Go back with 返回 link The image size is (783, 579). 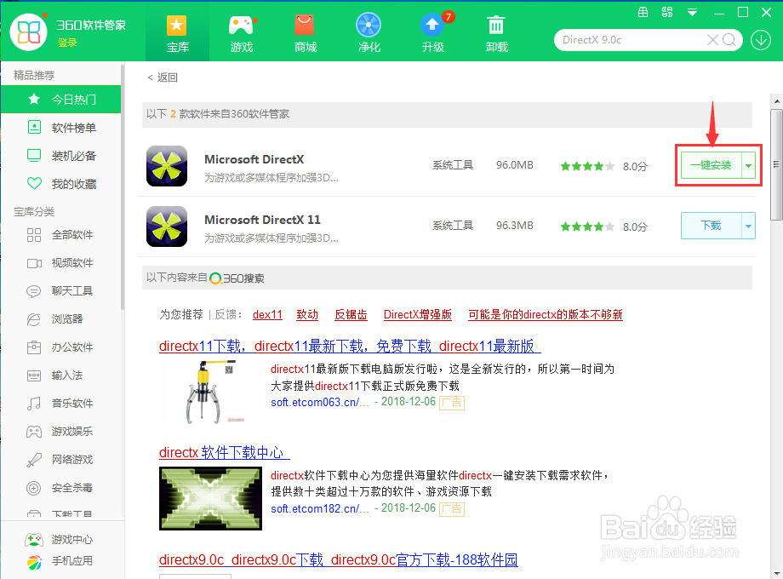163,77
